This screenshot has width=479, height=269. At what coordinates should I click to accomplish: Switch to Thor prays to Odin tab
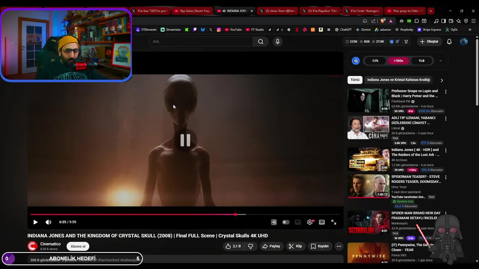point(406,11)
